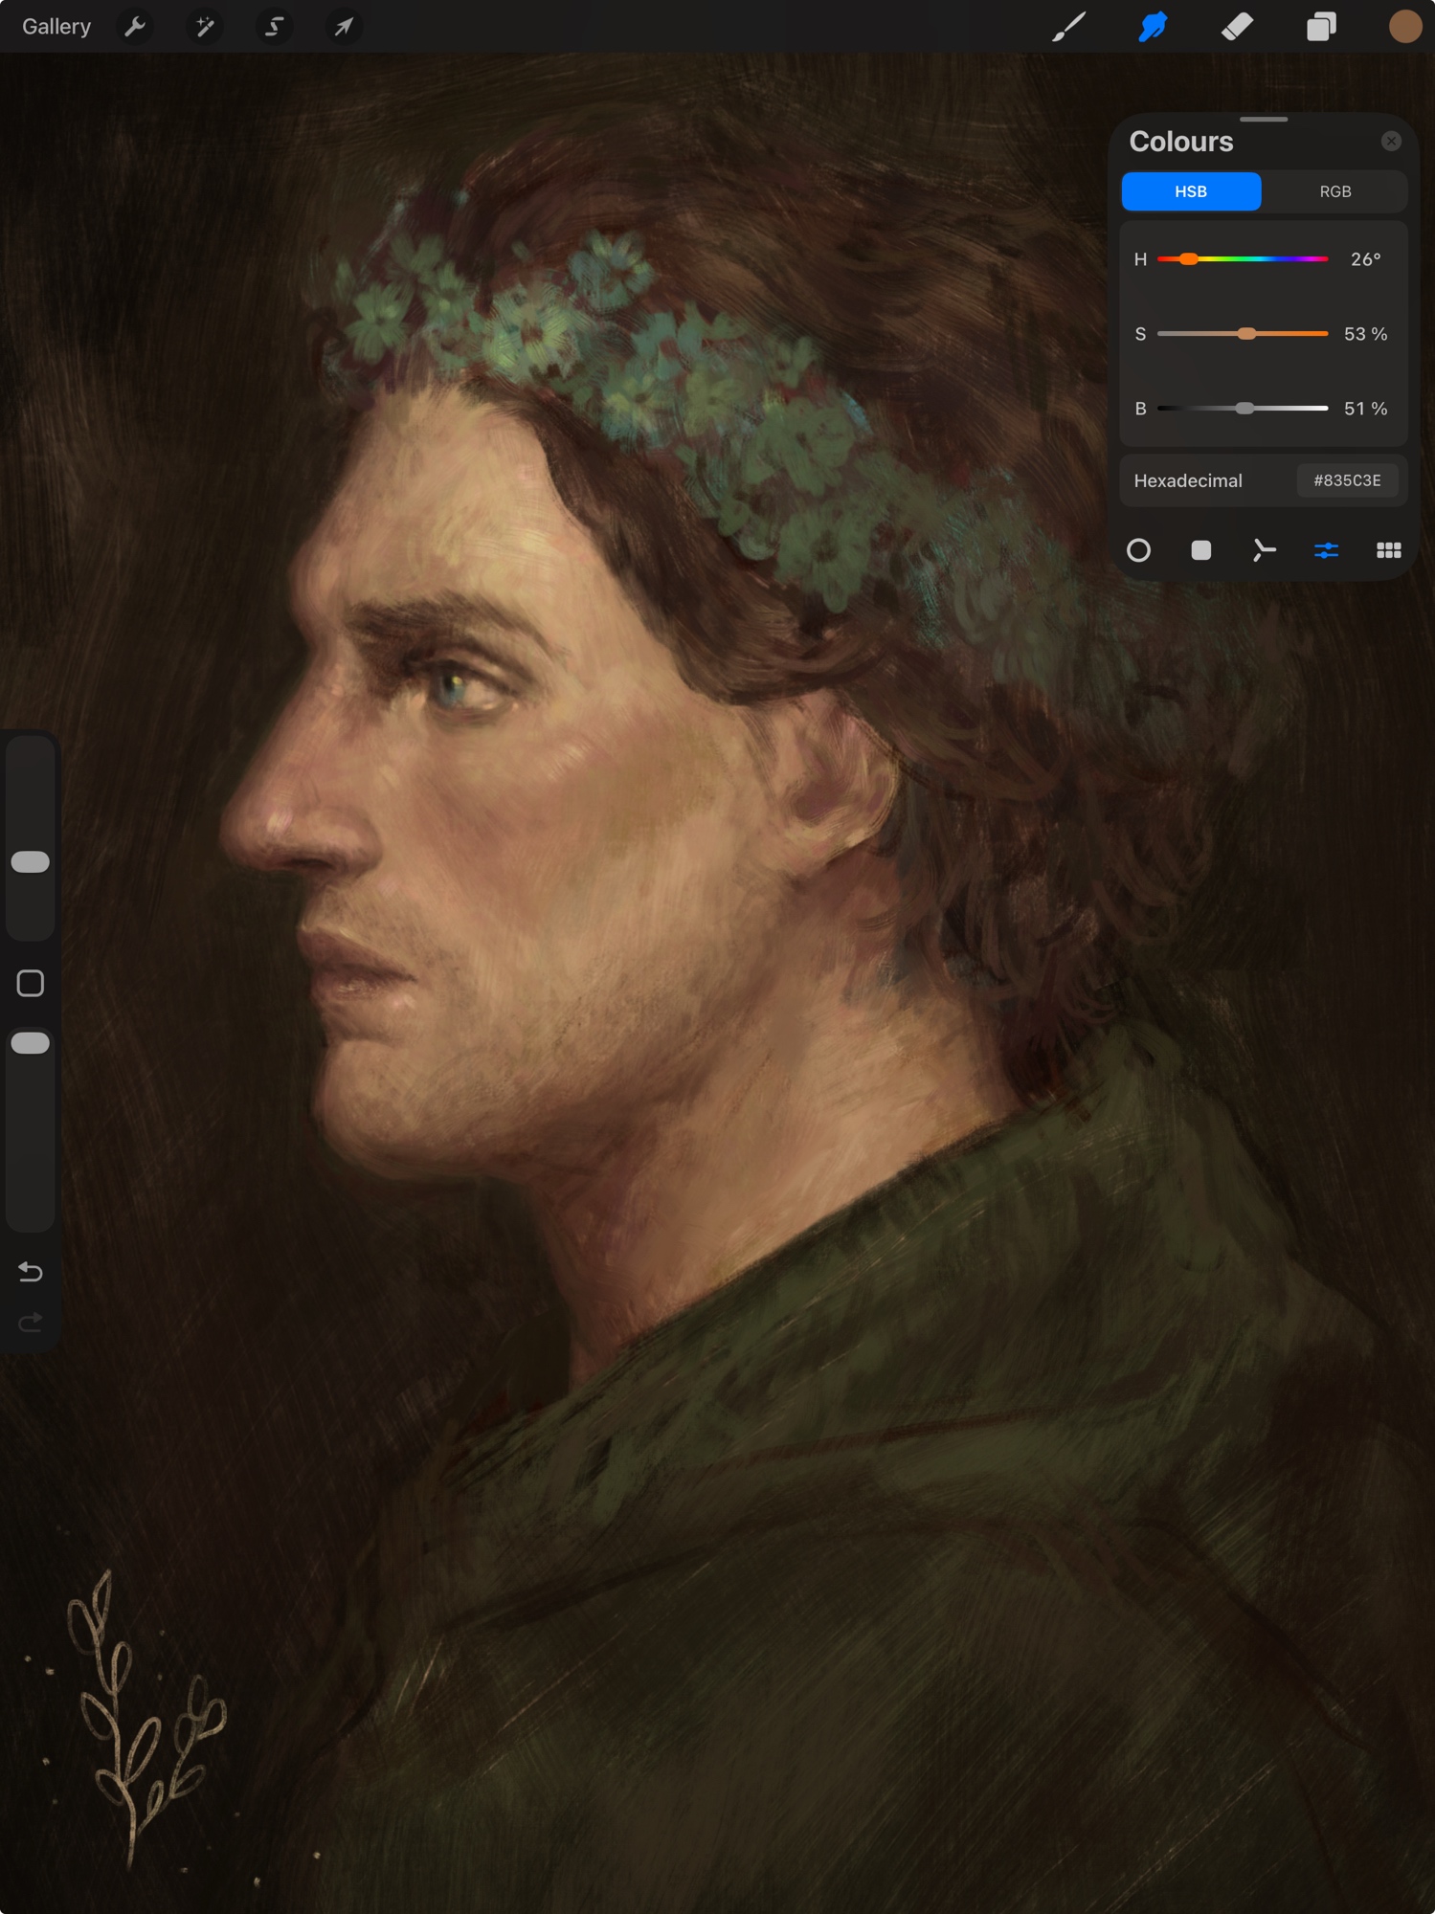The width and height of the screenshot is (1435, 1914).
Task: Open the Actions wrench menu
Action: click(135, 27)
